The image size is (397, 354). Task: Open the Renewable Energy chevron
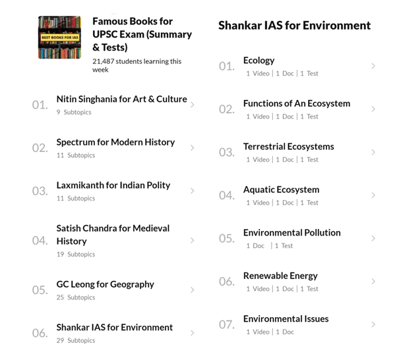coord(373,281)
